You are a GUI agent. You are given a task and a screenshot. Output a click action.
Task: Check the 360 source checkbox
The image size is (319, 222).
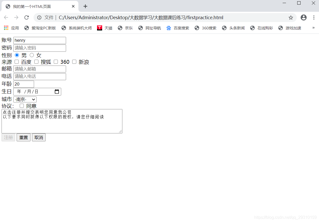click(56, 62)
